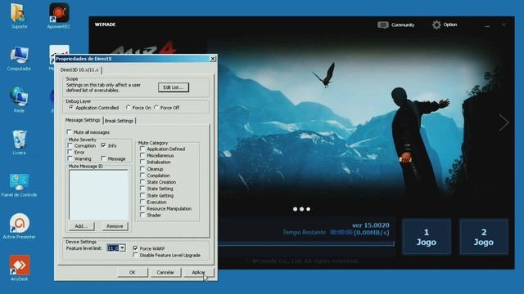The height and width of the screenshot is (294, 524).
Task: Click the next banner arrow in launcher
Action: [x=504, y=122]
